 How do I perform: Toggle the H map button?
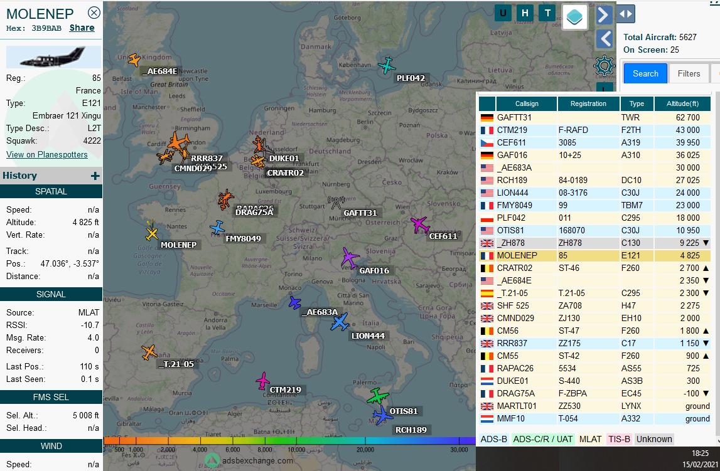(525, 13)
